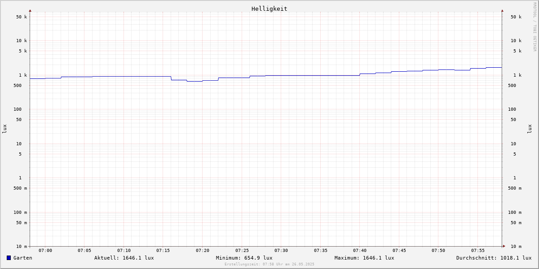Click the blue Garten legend color box
The width and height of the screenshot is (539, 269).
click(9, 258)
